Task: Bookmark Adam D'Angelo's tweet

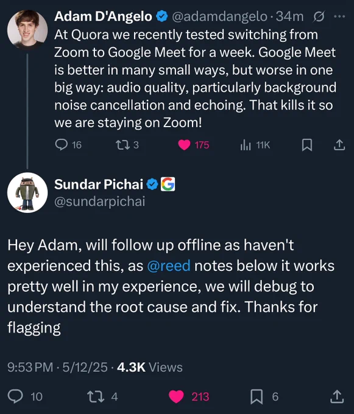Action: pyautogui.click(x=307, y=145)
